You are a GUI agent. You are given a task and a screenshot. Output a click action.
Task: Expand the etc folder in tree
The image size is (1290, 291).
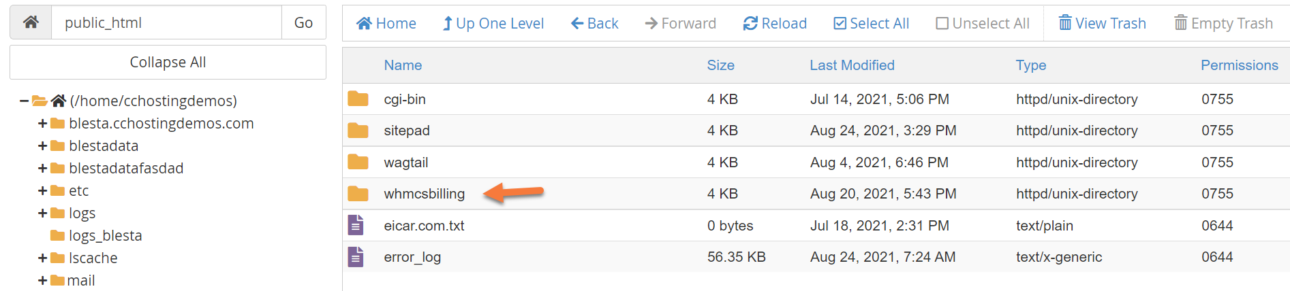point(42,191)
